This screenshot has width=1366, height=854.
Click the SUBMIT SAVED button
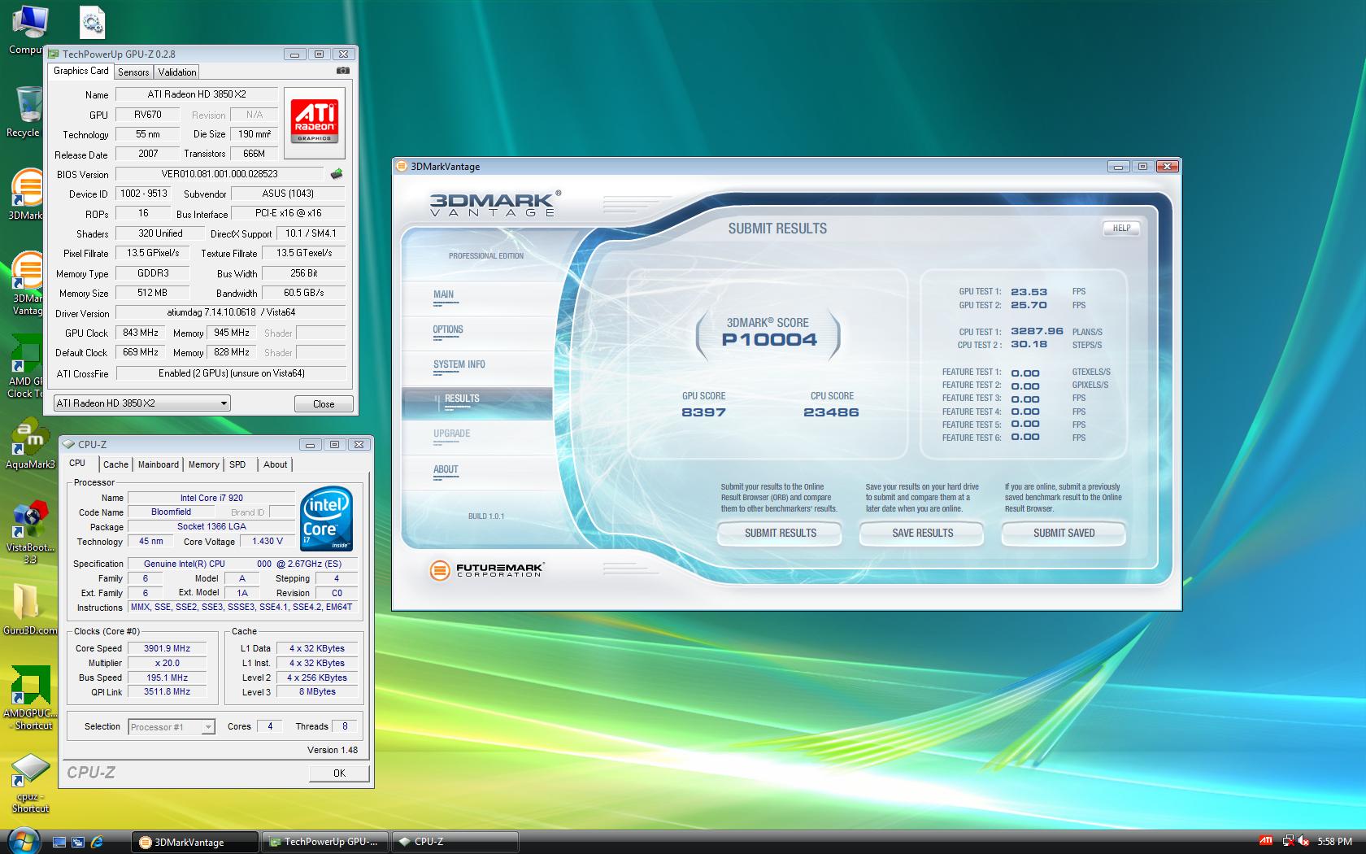(1064, 533)
